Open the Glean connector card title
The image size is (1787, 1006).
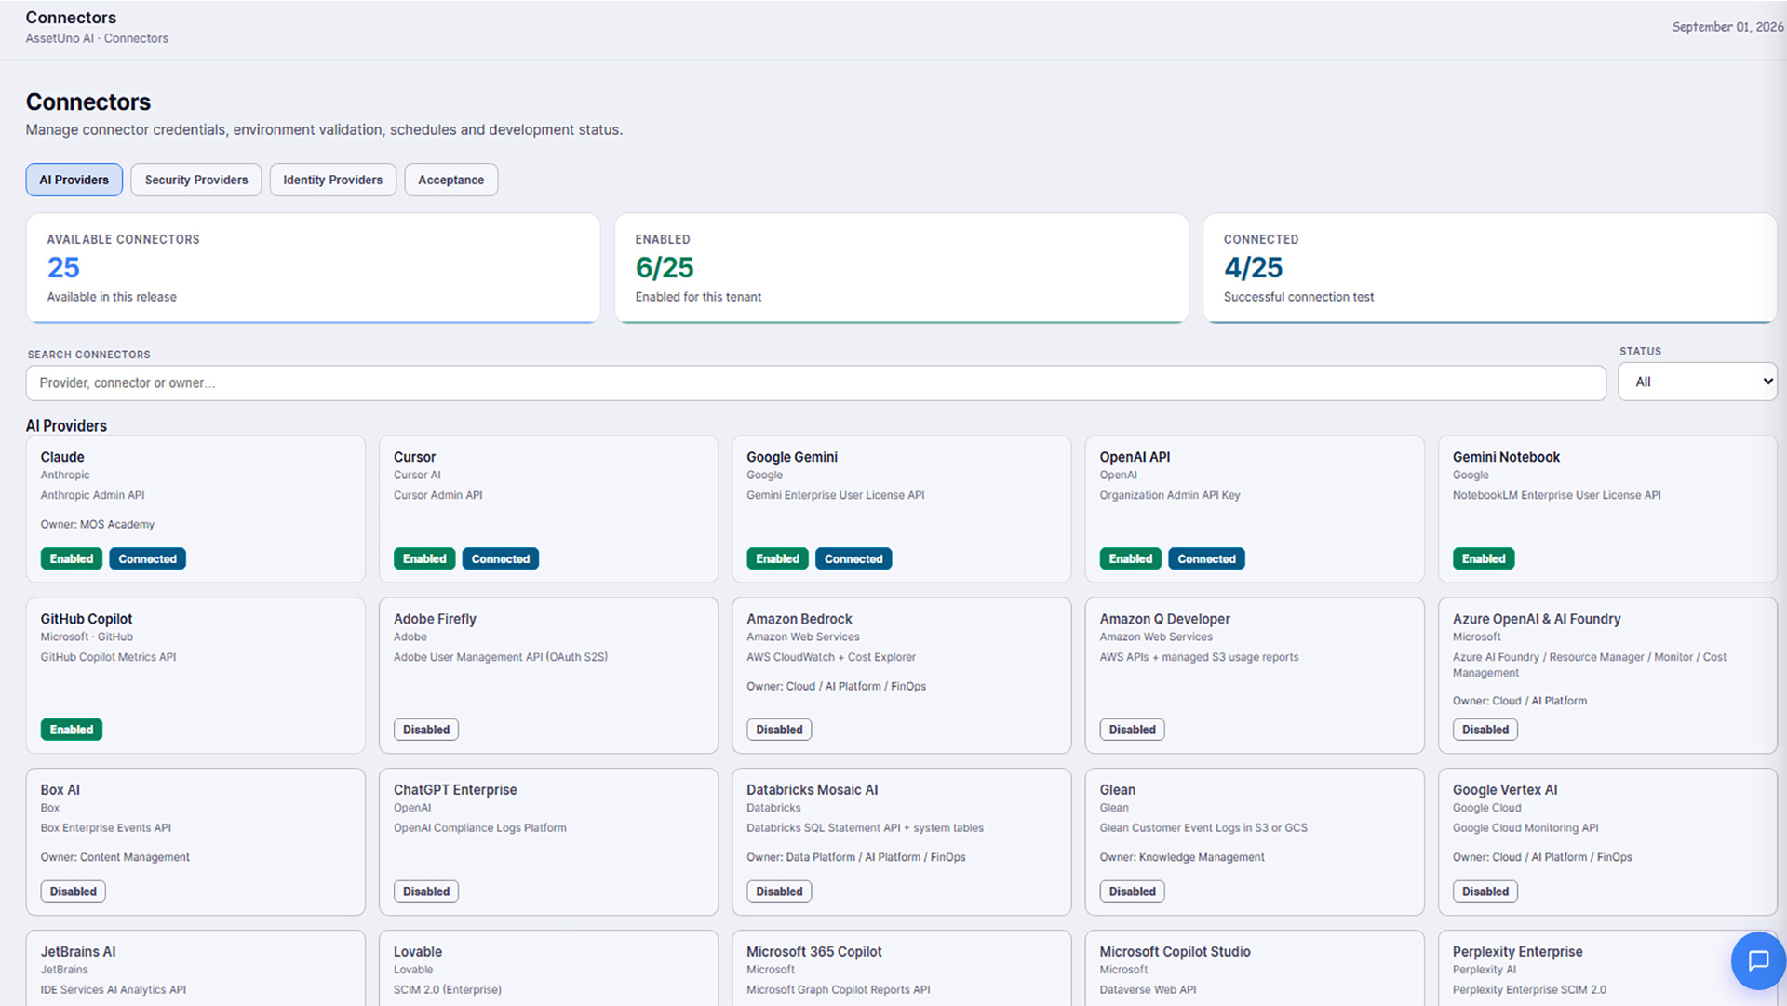click(1117, 790)
